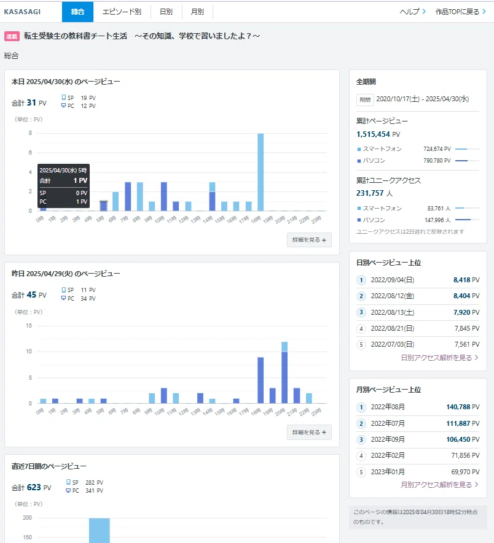Screen dimensions: 494x543
Task: Select the 2022/08/13(土) daily ranking row
Action: [418, 312]
